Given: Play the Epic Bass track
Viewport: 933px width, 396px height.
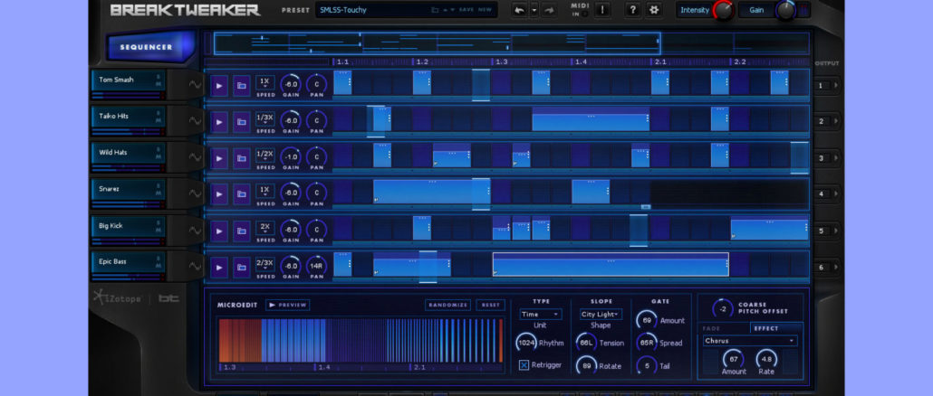Looking at the screenshot, I should coord(219,268).
